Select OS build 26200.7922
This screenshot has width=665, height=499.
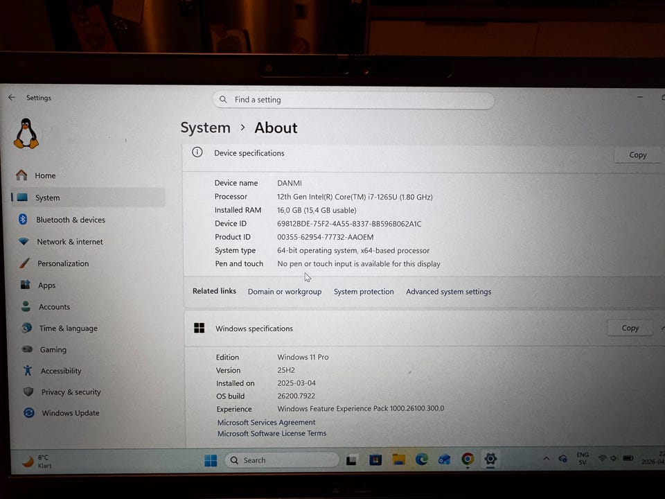click(x=296, y=396)
